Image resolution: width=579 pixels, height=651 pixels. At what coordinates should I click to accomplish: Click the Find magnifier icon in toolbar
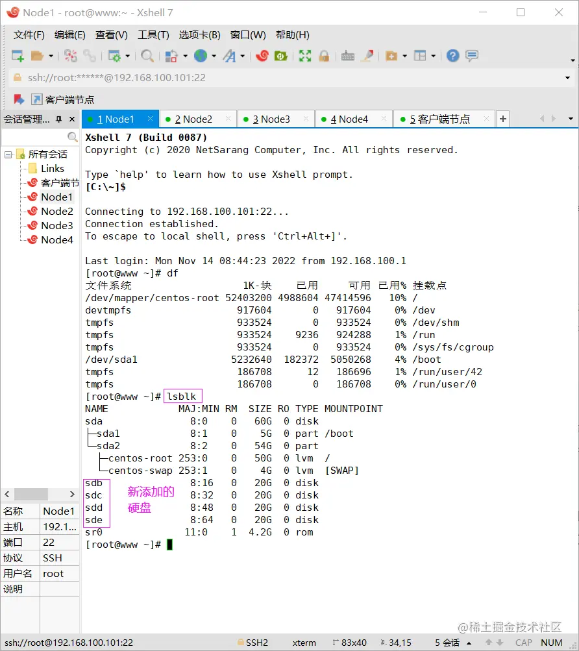pyautogui.click(x=147, y=56)
